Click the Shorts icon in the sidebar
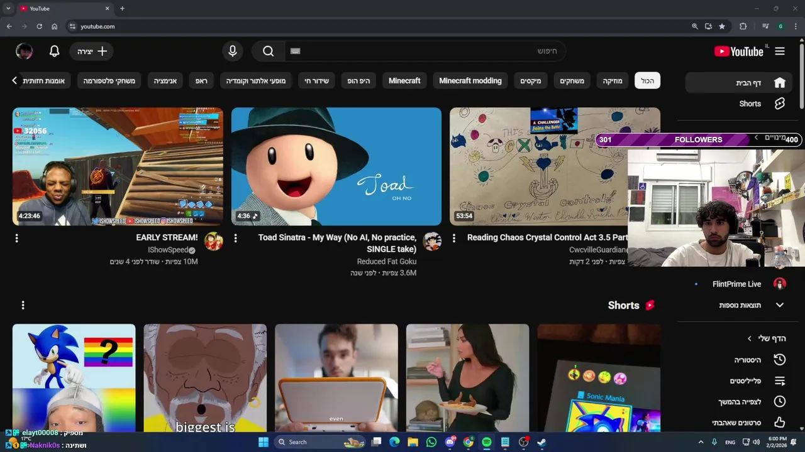Image resolution: width=805 pixels, height=452 pixels. [x=780, y=104]
